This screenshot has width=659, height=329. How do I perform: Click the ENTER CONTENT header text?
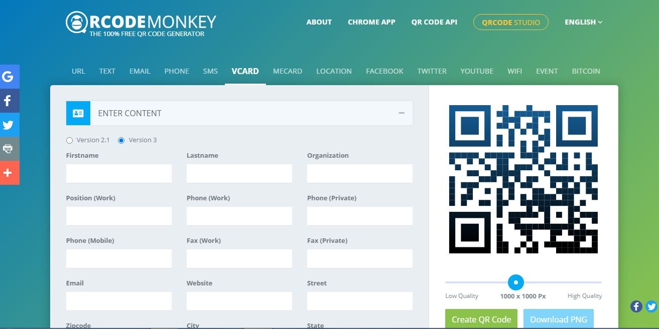[x=129, y=113]
